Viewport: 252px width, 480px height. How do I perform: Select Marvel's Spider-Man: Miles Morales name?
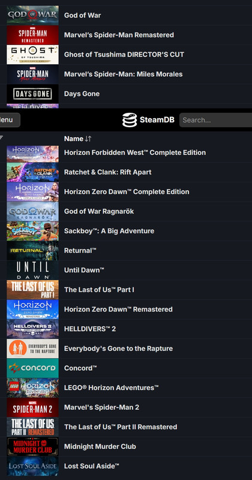[x=124, y=74]
